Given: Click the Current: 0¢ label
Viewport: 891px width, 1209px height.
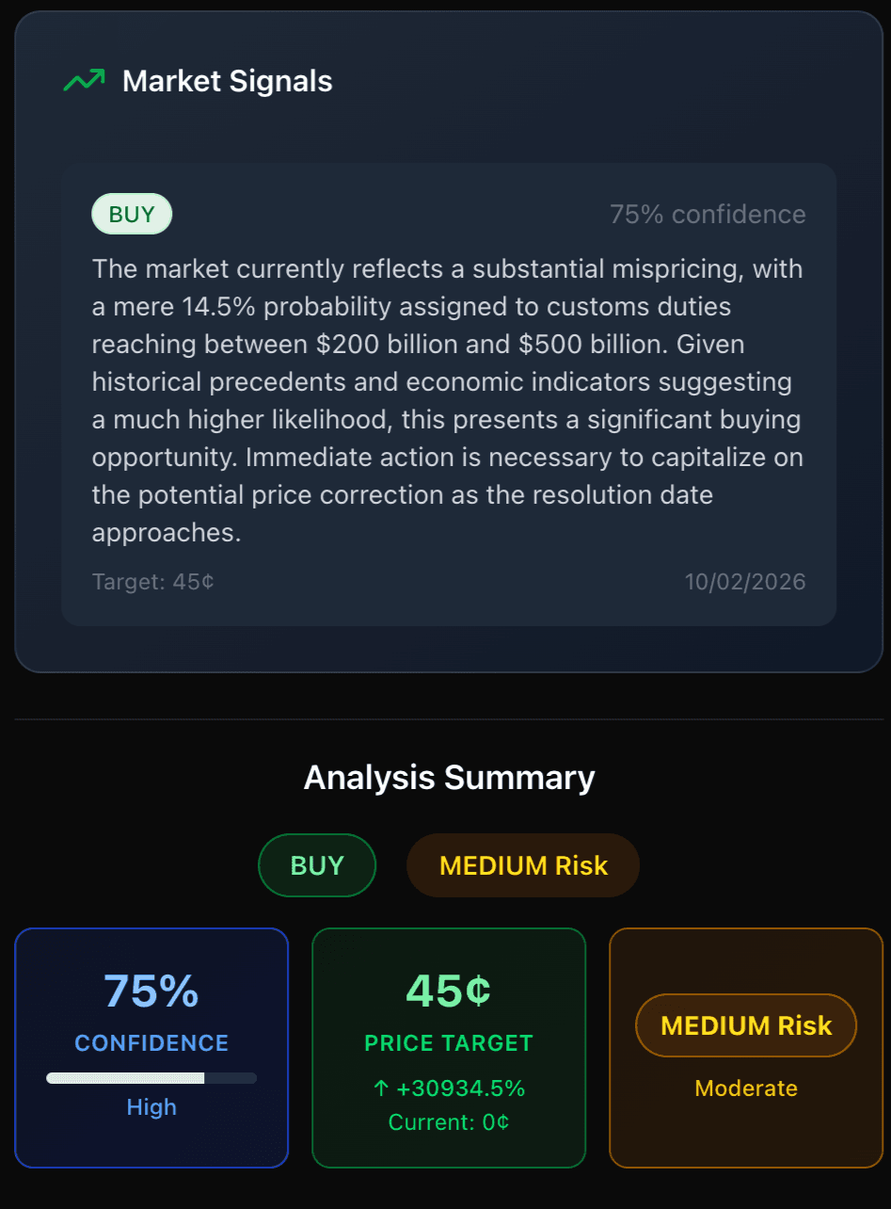Looking at the screenshot, I should click(x=448, y=1121).
